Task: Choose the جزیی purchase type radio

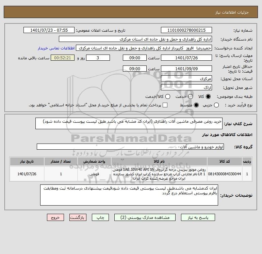Action: [x=216, y=105]
